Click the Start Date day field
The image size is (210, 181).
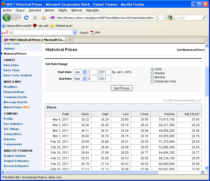click(92, 72)
